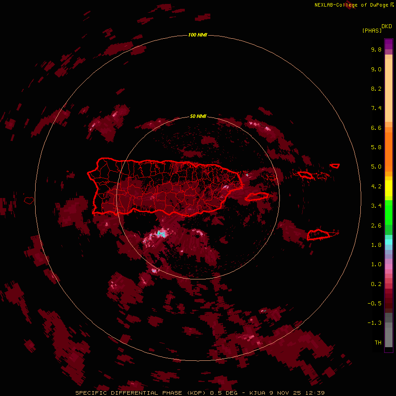This screenshot has height=396, width=396.
Task: Click the Specific Differential Phase caption at the bottom
Action: [x=200, y=393]
